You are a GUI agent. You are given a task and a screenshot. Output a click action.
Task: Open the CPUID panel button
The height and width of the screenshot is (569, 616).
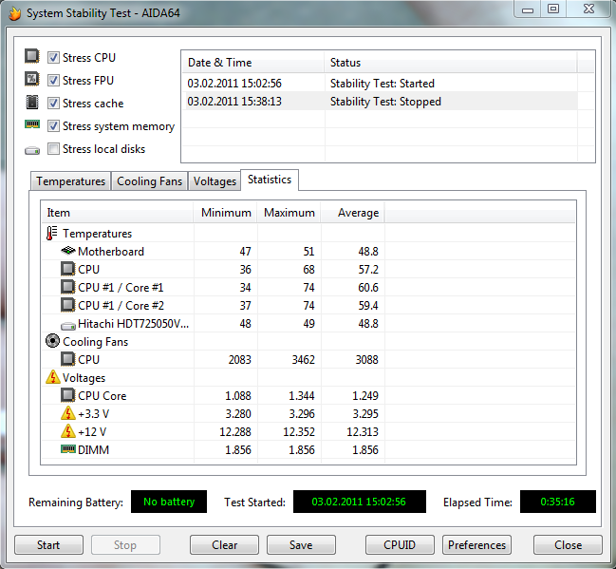coord(400,545)
